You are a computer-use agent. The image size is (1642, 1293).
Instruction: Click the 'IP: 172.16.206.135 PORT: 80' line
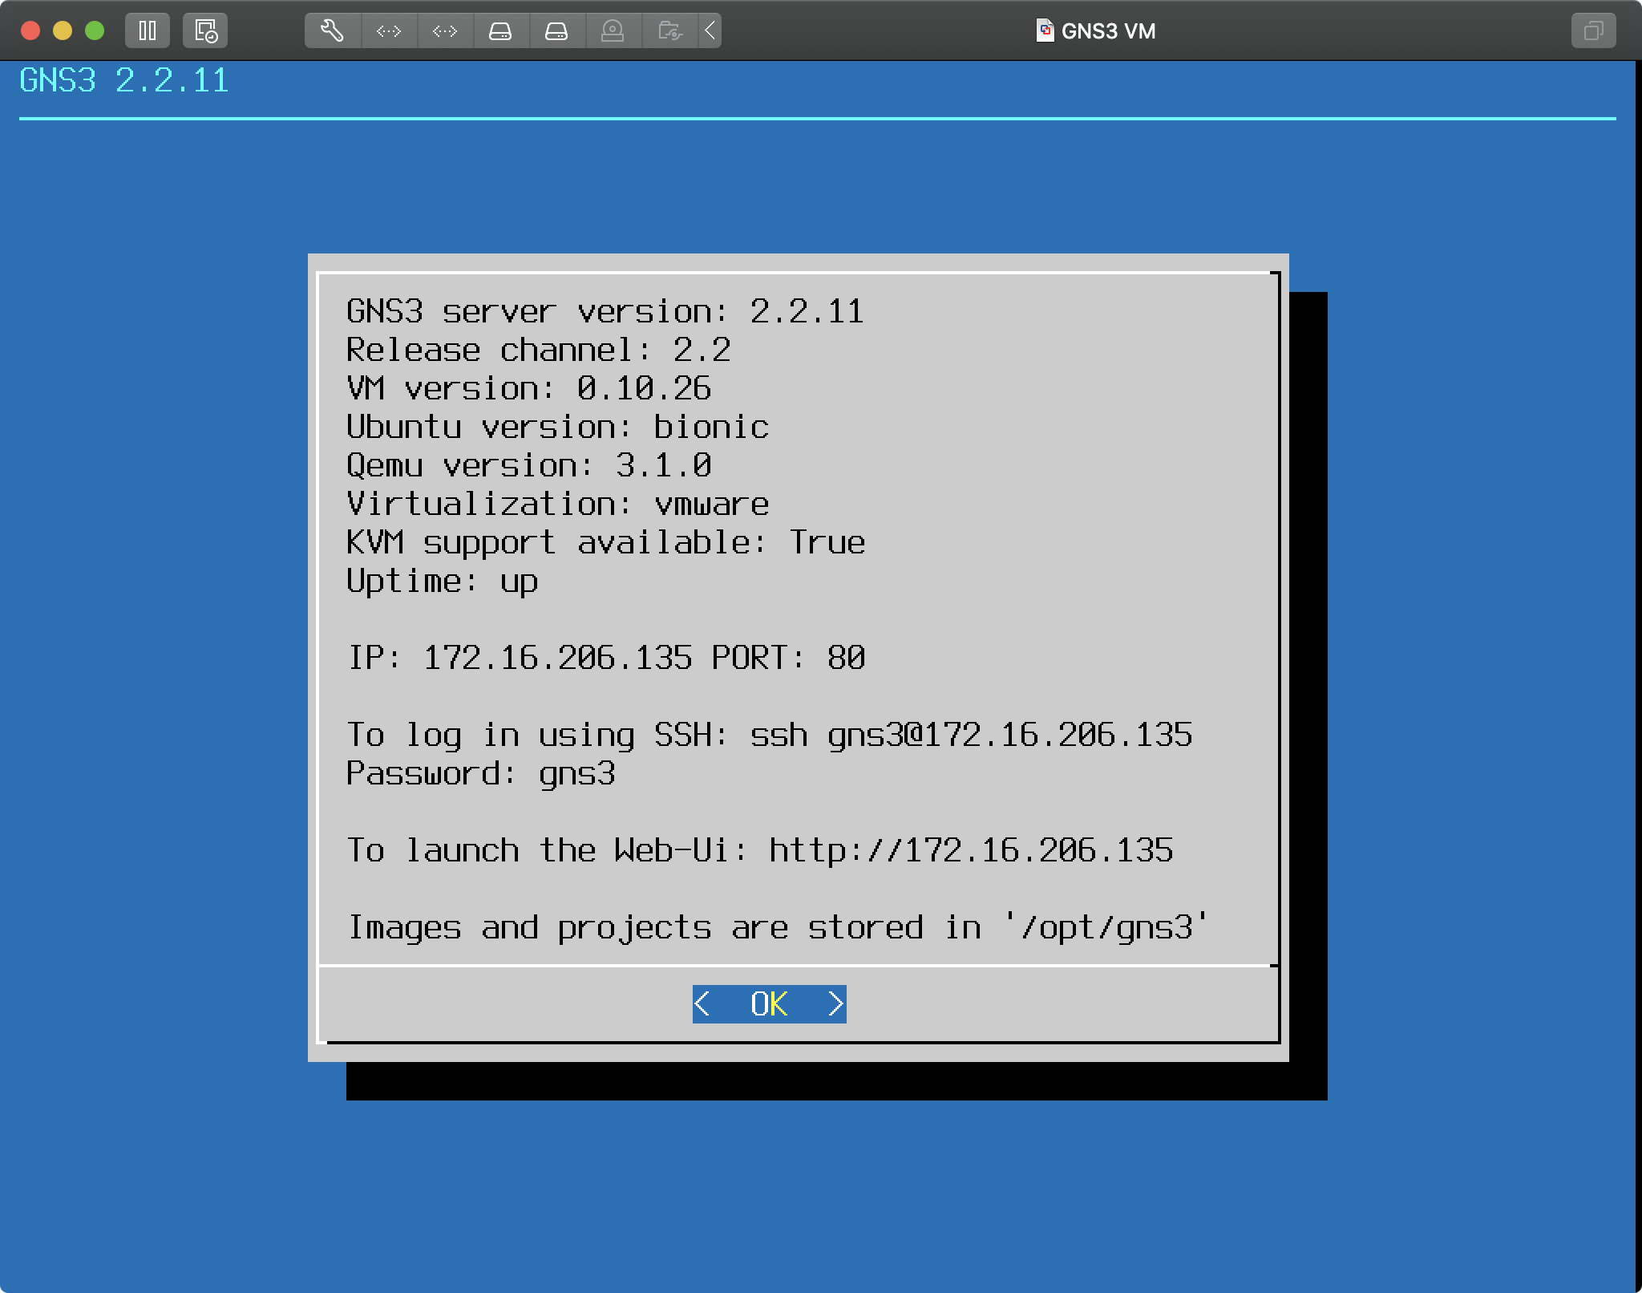pyautogui.click(x=605, y=658)
